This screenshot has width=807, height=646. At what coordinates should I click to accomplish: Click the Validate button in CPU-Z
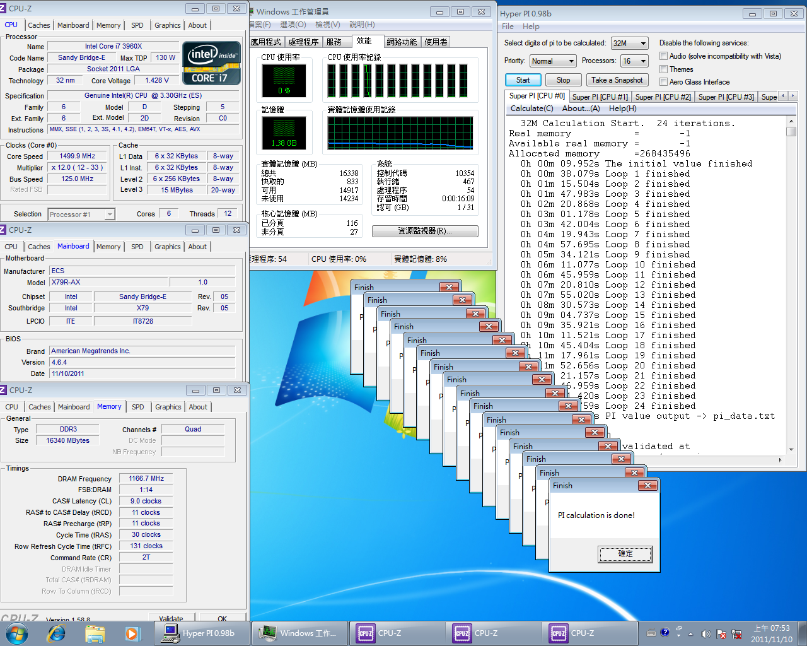pos(171,618)
